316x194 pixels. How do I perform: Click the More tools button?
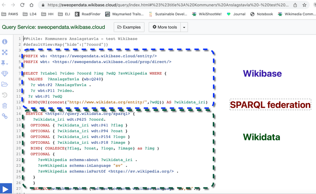coord(165,27)
